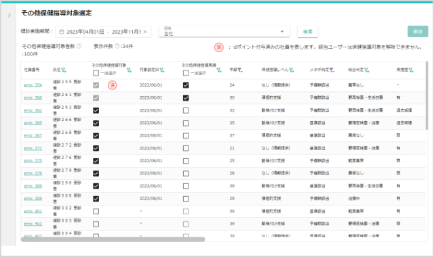Viewport: 434px width, 257px height.
Task: Click the 検索 search button
Action: (x=307, y=32)
